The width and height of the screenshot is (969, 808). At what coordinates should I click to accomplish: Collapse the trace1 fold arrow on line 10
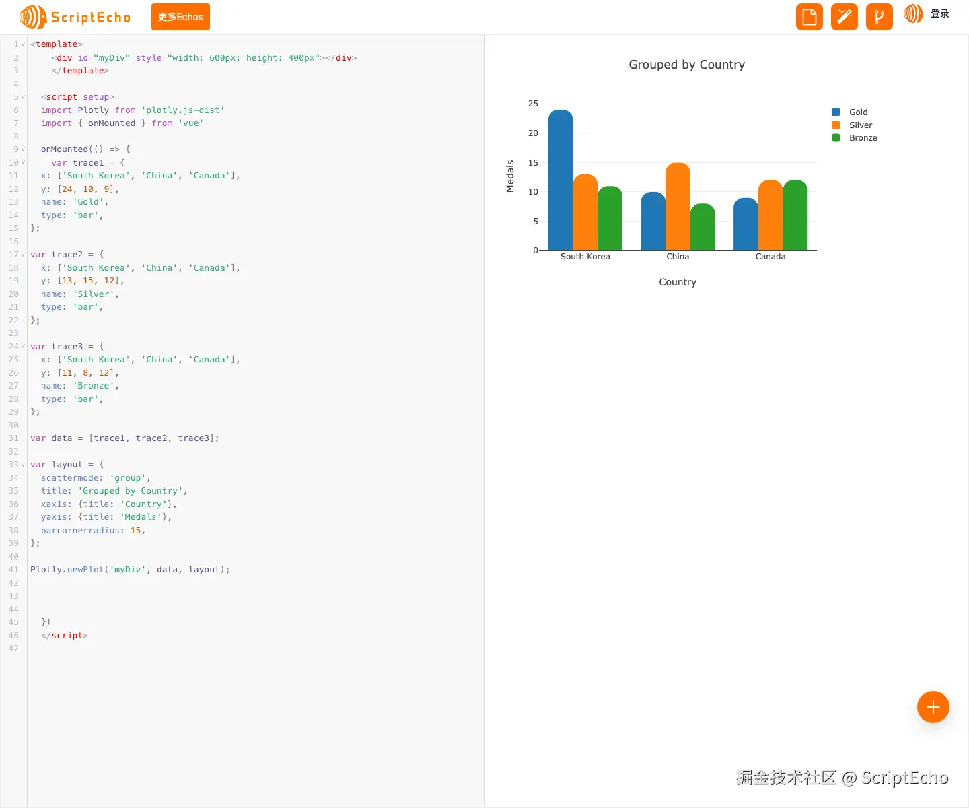tap(23, 162)
